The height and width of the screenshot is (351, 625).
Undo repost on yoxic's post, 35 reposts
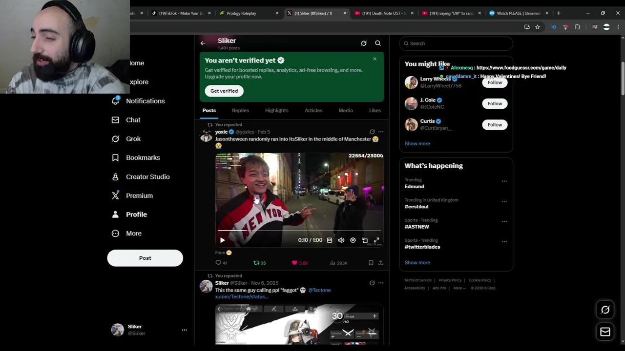pyautogui.click(x=259, y=263)
